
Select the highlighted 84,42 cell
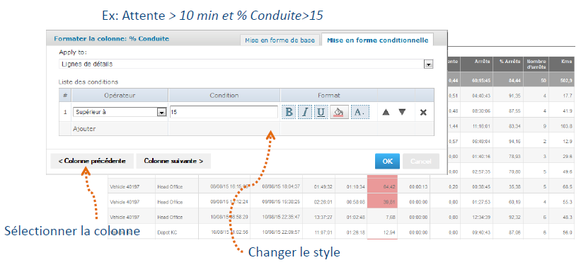[x=382, y=186]
